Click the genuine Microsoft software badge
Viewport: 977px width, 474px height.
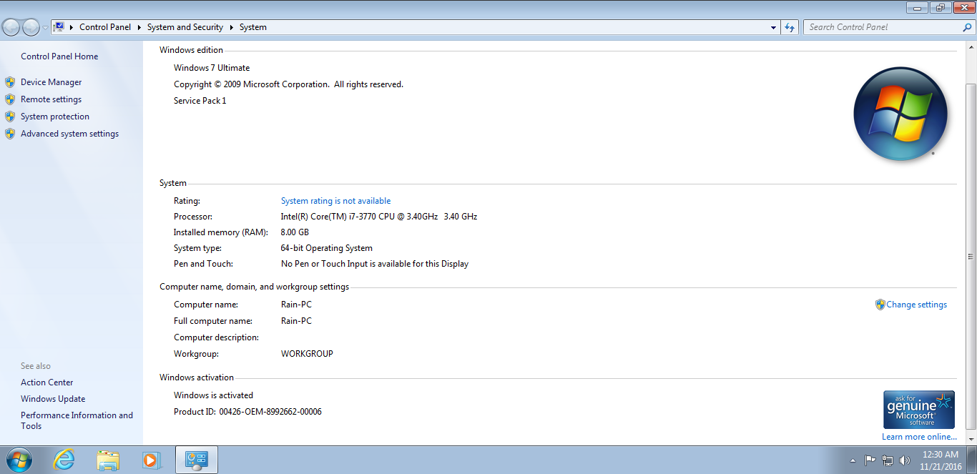click(919, 410)
